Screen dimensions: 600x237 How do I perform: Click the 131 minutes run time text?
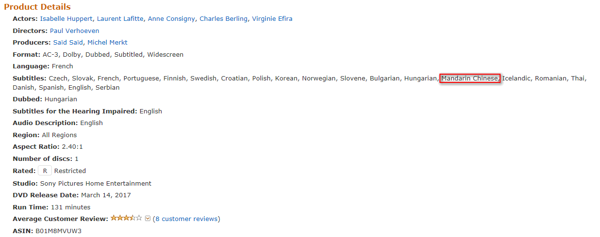pos(70,207)
